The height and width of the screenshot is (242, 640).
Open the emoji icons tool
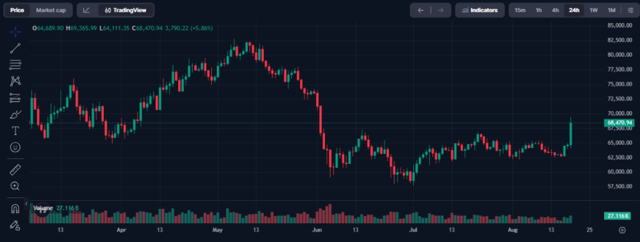[15, 147]
